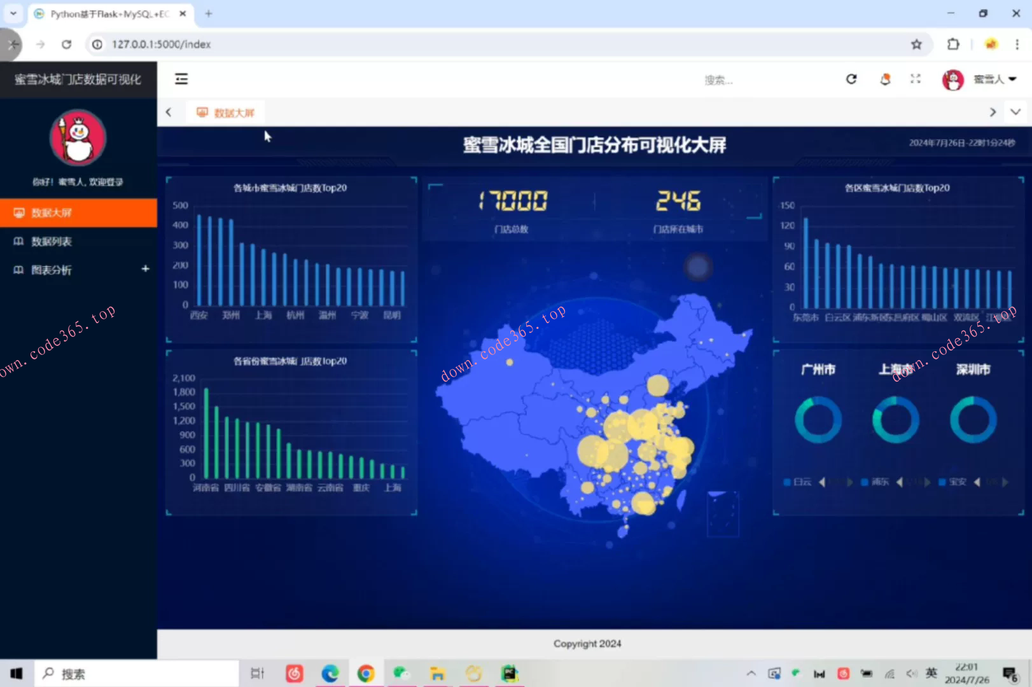Select 数据列表 in the sidebar

52,242
